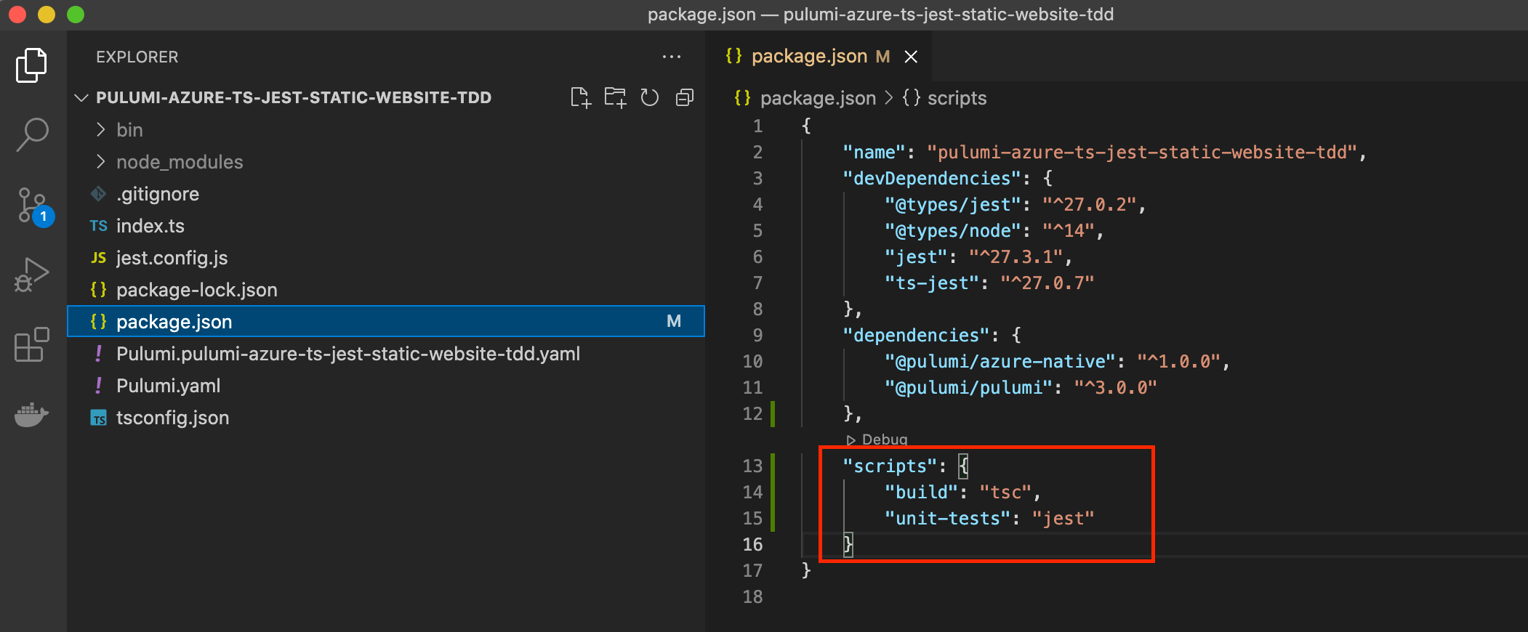The height and width of the screenshot is (632, 1528).
Task: Open the Extensions view
Action: tap(31, 344)
